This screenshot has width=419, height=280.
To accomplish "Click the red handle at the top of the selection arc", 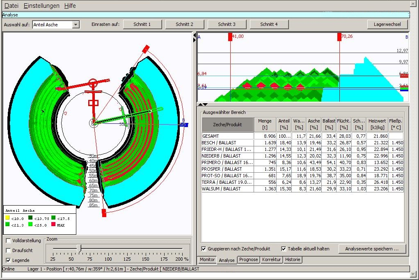I will coord(146,49).
